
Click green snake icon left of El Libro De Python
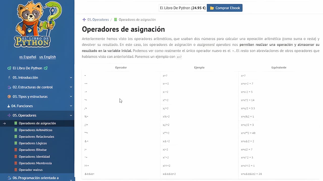[9, 68]
